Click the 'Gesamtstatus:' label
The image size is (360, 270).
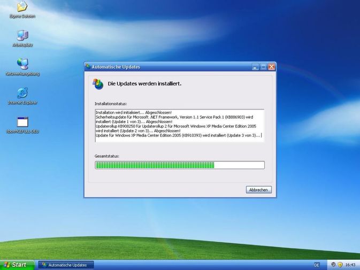click(107, 156)
